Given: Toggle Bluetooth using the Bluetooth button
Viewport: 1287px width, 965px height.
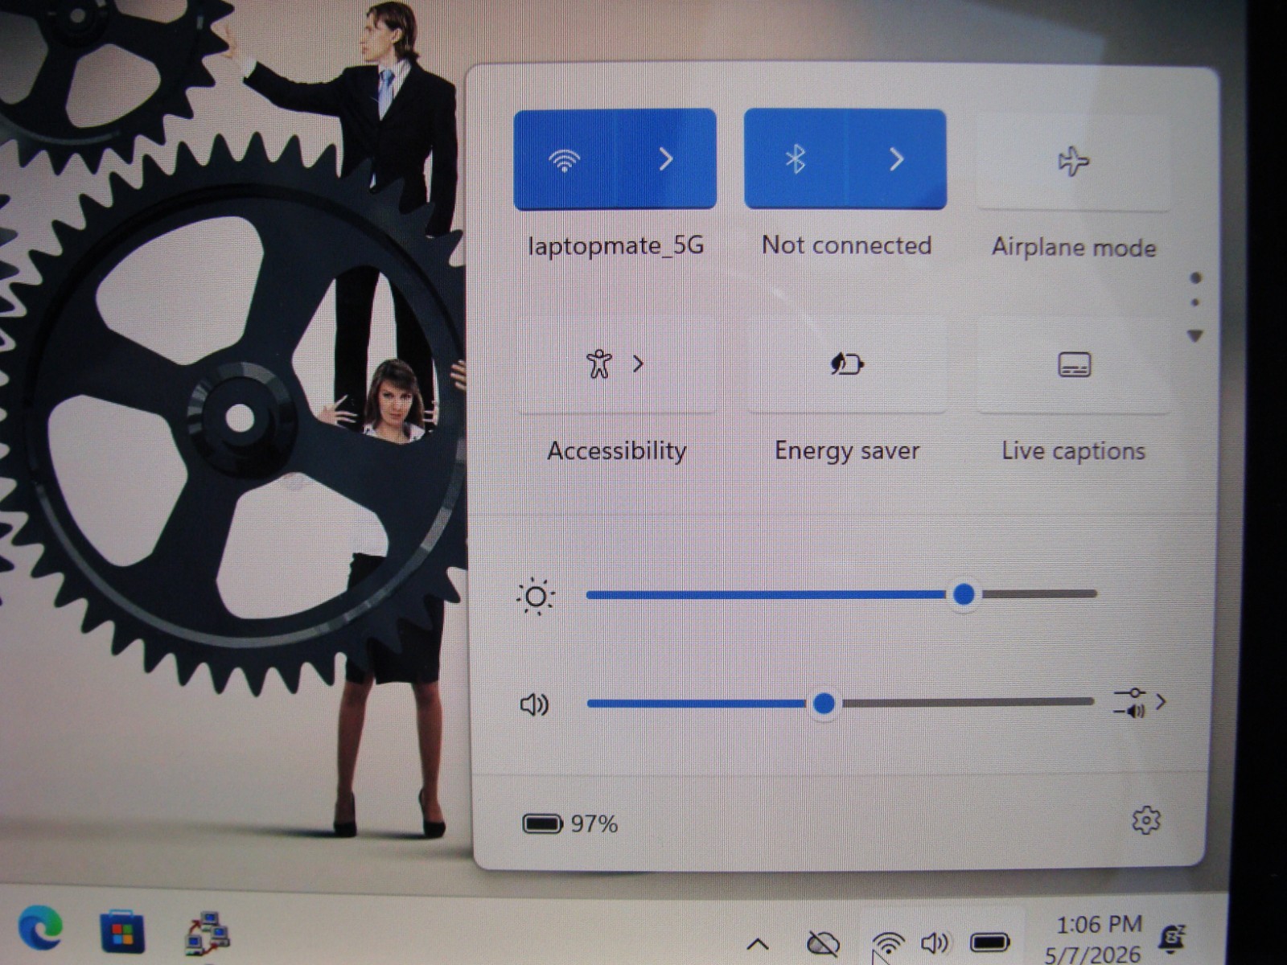Looking at the screenshot, I should tap(795, 159).
